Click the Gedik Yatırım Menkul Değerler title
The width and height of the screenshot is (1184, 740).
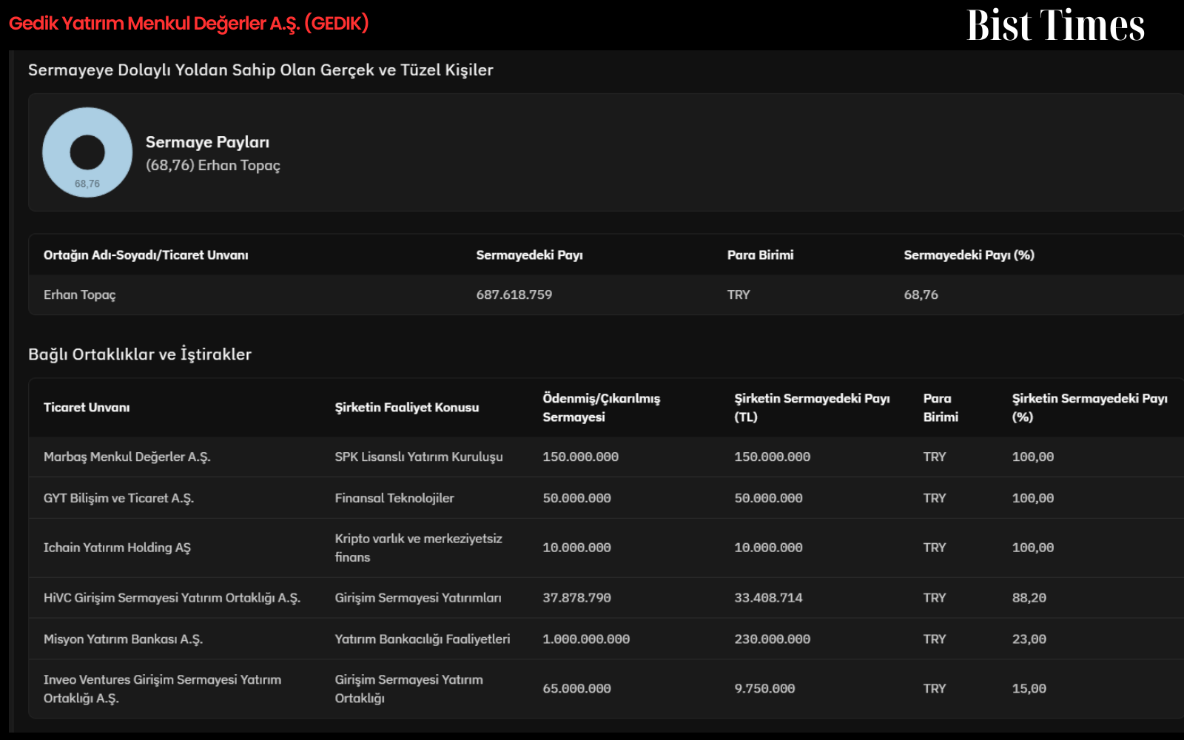[189, 24]
